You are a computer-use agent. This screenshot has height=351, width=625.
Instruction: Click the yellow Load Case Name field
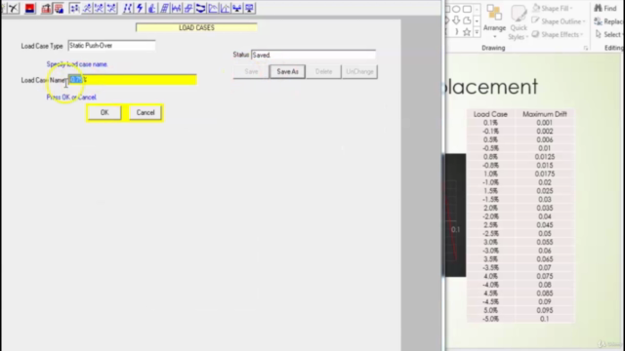(x=133, y=80)
